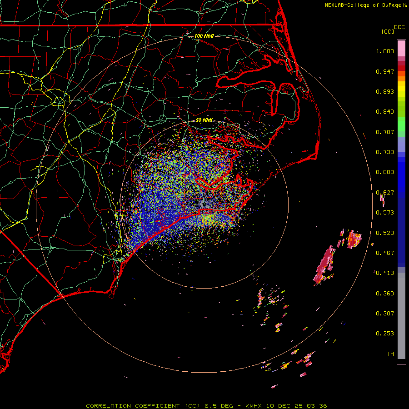Select the 0.787 scale value
Screen dimensions: 409x409
pyautogui.click(x=385, y=132)
